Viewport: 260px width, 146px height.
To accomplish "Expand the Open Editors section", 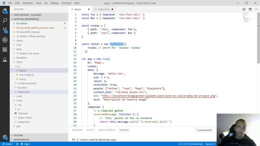I will 39,15.
